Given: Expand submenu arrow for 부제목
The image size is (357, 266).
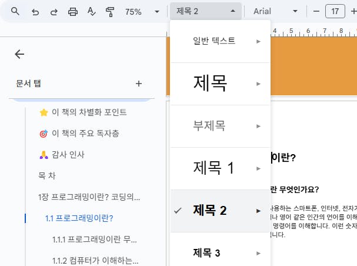Looking at the screenshot, I should point(258,126).
